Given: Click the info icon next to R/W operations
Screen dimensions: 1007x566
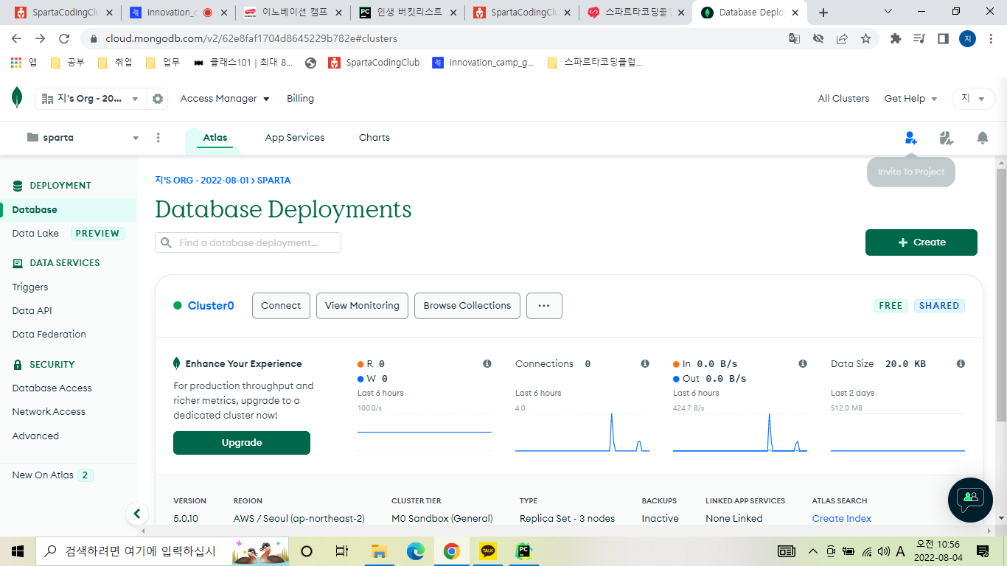Looking at the screenshot, I should pos(487,364).
